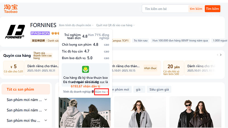Click the nhận được coupon button
Image resolution: width=228 pixels, height=128 pixels.
(151, 68)
